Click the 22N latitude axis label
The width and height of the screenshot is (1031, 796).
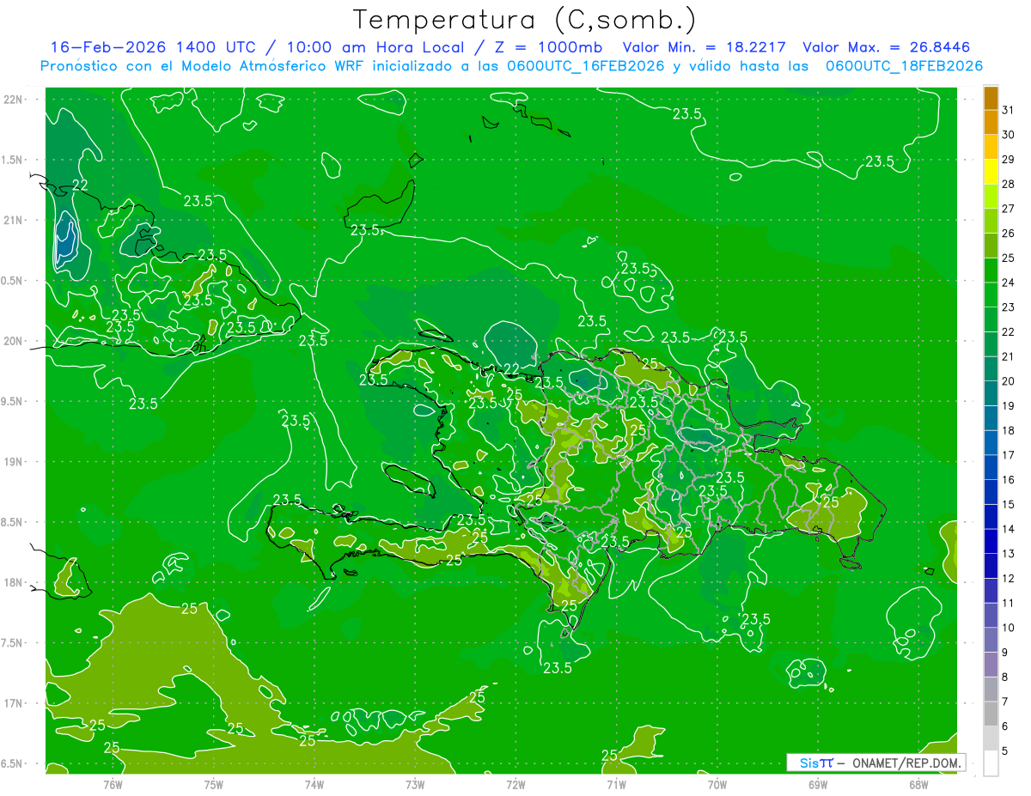coord(15,100)
